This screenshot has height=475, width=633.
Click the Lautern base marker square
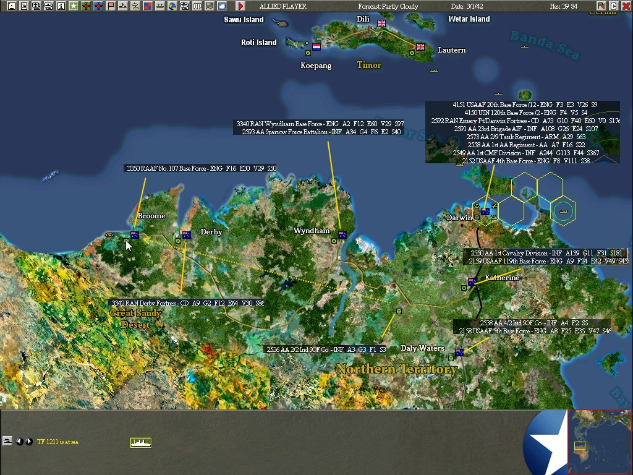(x=412, y=53)
